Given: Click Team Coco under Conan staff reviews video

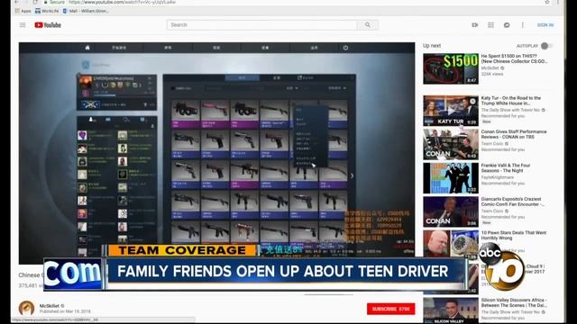Looking at the screenshot, I should click(x=492, y=144).
